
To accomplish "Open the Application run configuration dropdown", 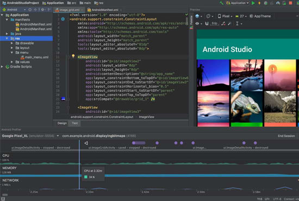I will 238,3.
